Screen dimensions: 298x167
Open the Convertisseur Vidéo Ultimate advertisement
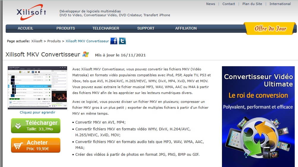coord(258,116)
